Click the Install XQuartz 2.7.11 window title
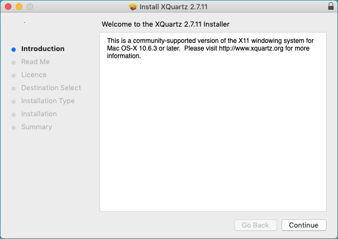 (x=173, y=7)
